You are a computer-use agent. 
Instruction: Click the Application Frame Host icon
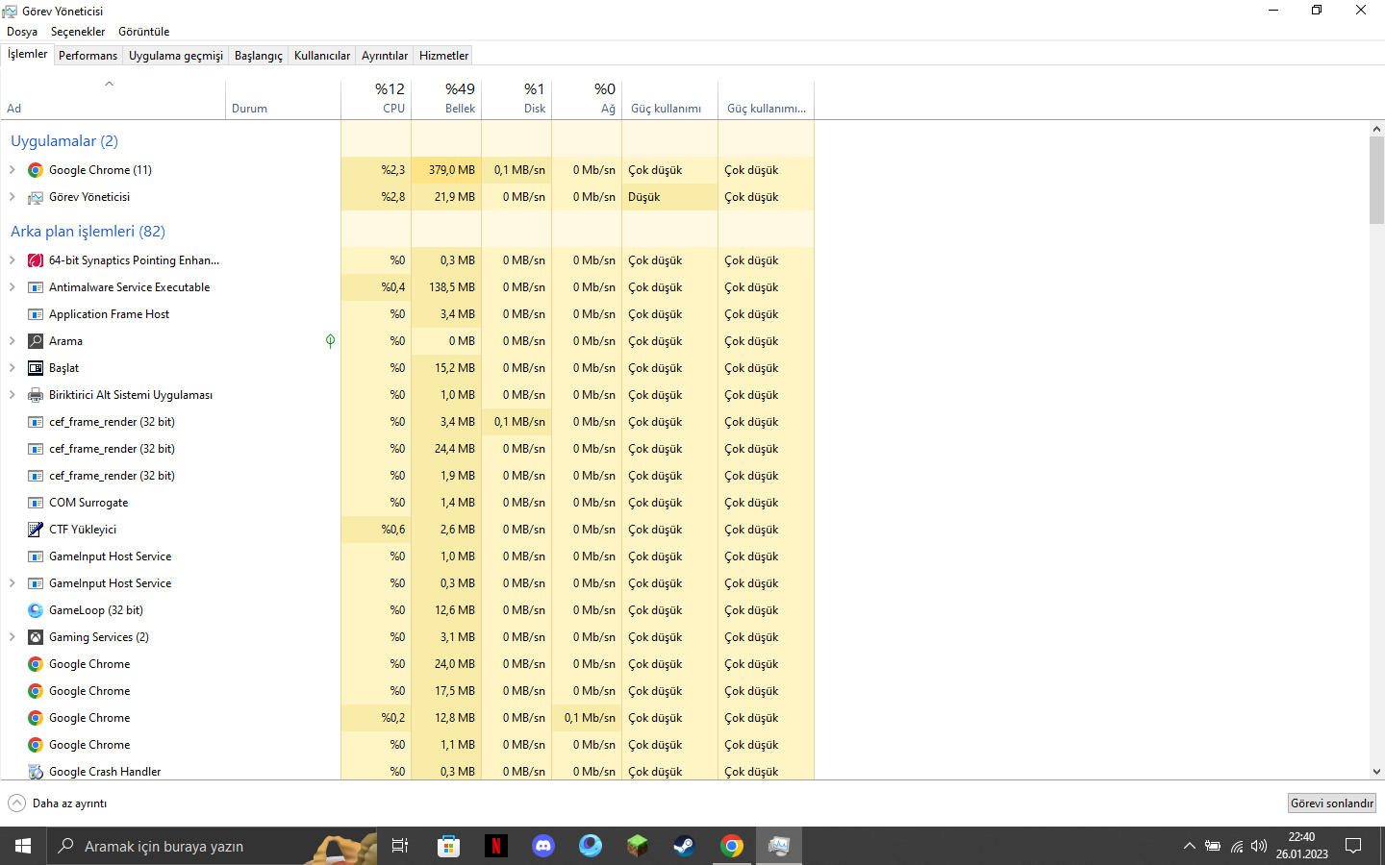click(x=36, y=314)
